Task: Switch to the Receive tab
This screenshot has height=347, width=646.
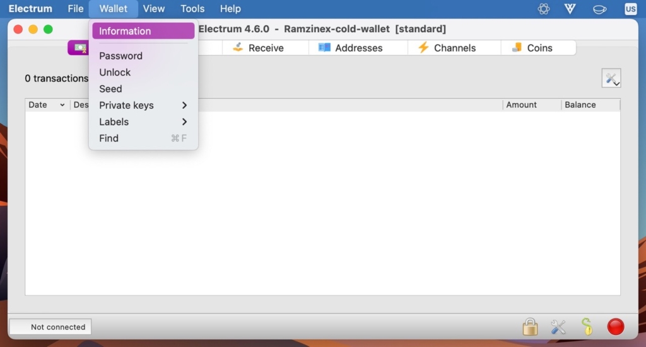Action: [x=266, y=48]
